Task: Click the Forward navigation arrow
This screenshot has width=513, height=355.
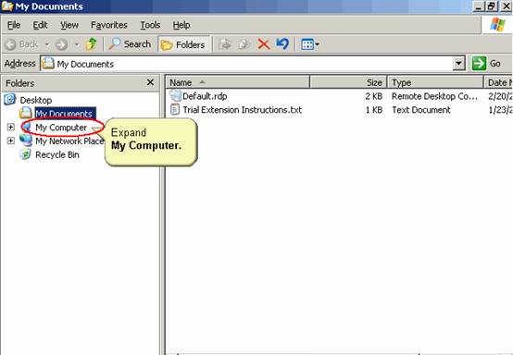Action: pyautogui.click(x=61, y=44)
